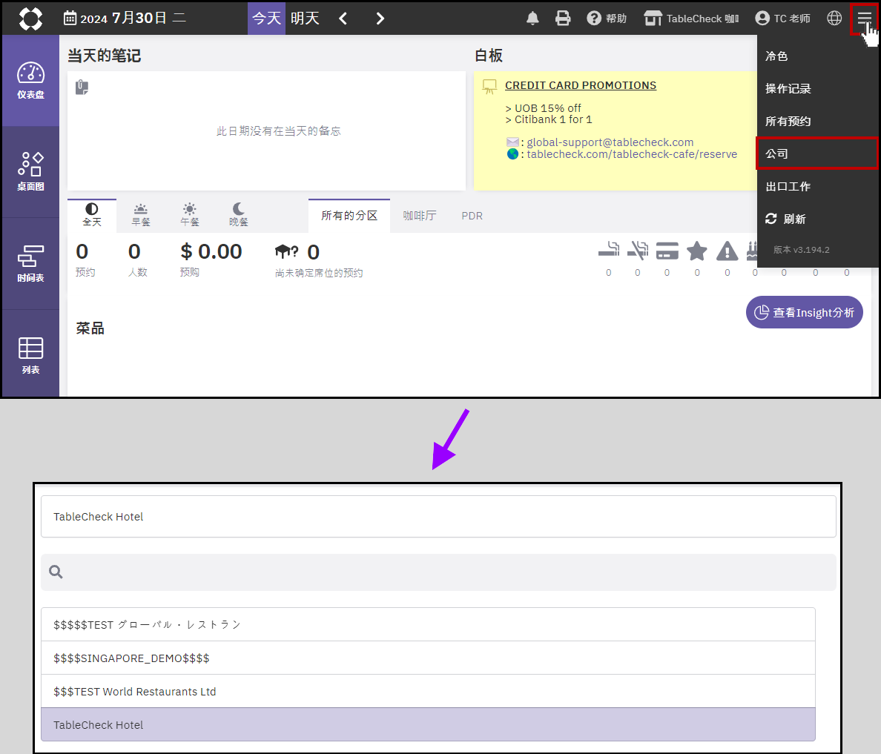Click the smoking cigarette icon
Viewport: 881px width, 754px height.
(609, 251)
